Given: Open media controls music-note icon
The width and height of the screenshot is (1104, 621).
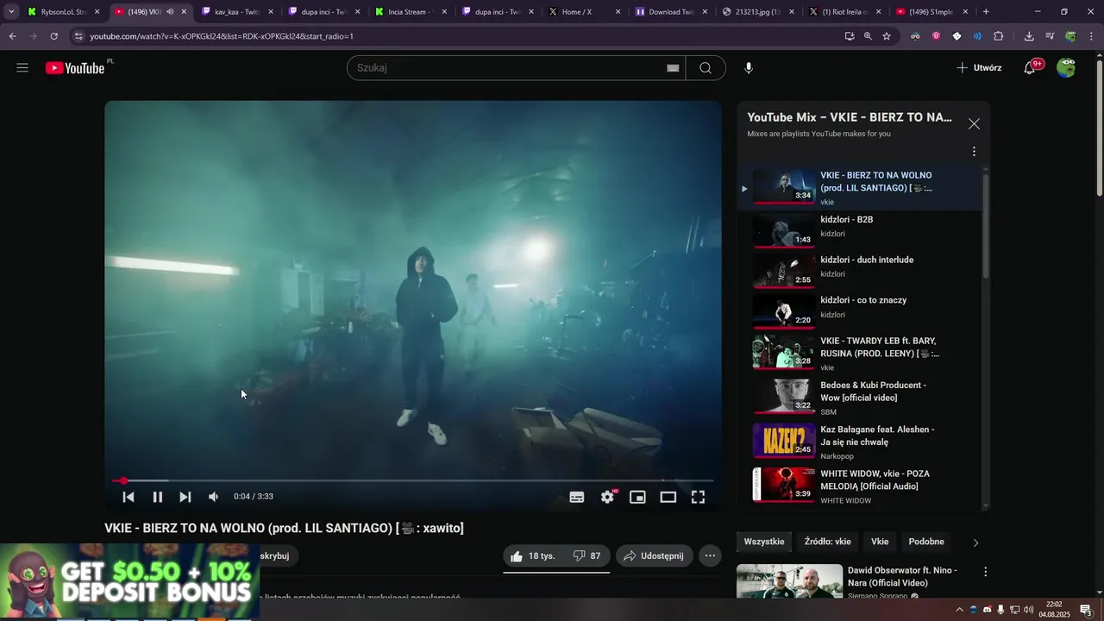Looking at the screenshot, I should (1050, 36).
